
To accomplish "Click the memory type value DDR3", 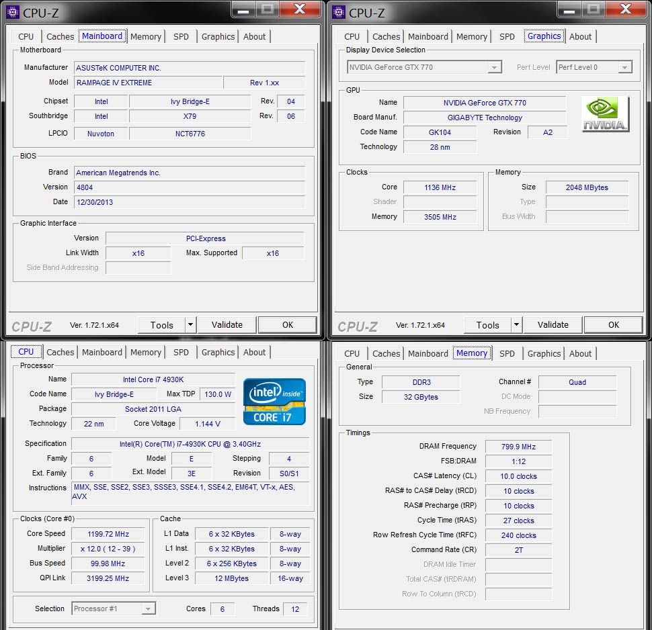I will click(x=421, y=382).
